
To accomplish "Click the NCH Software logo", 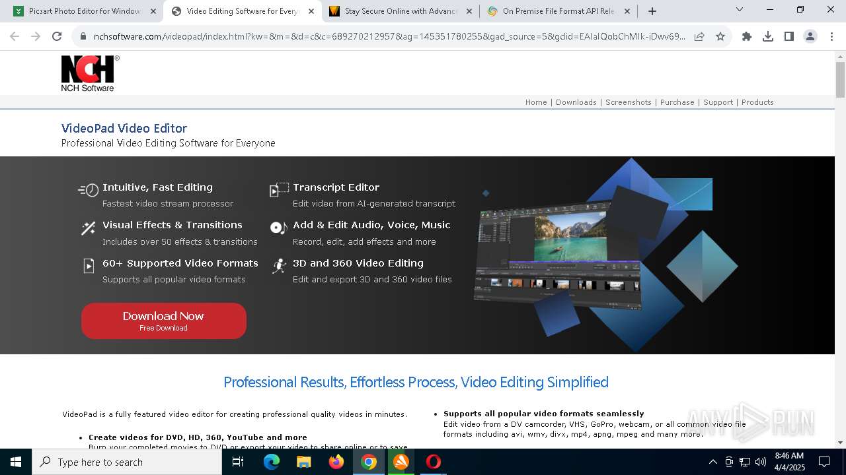I will tap(90, 73).
